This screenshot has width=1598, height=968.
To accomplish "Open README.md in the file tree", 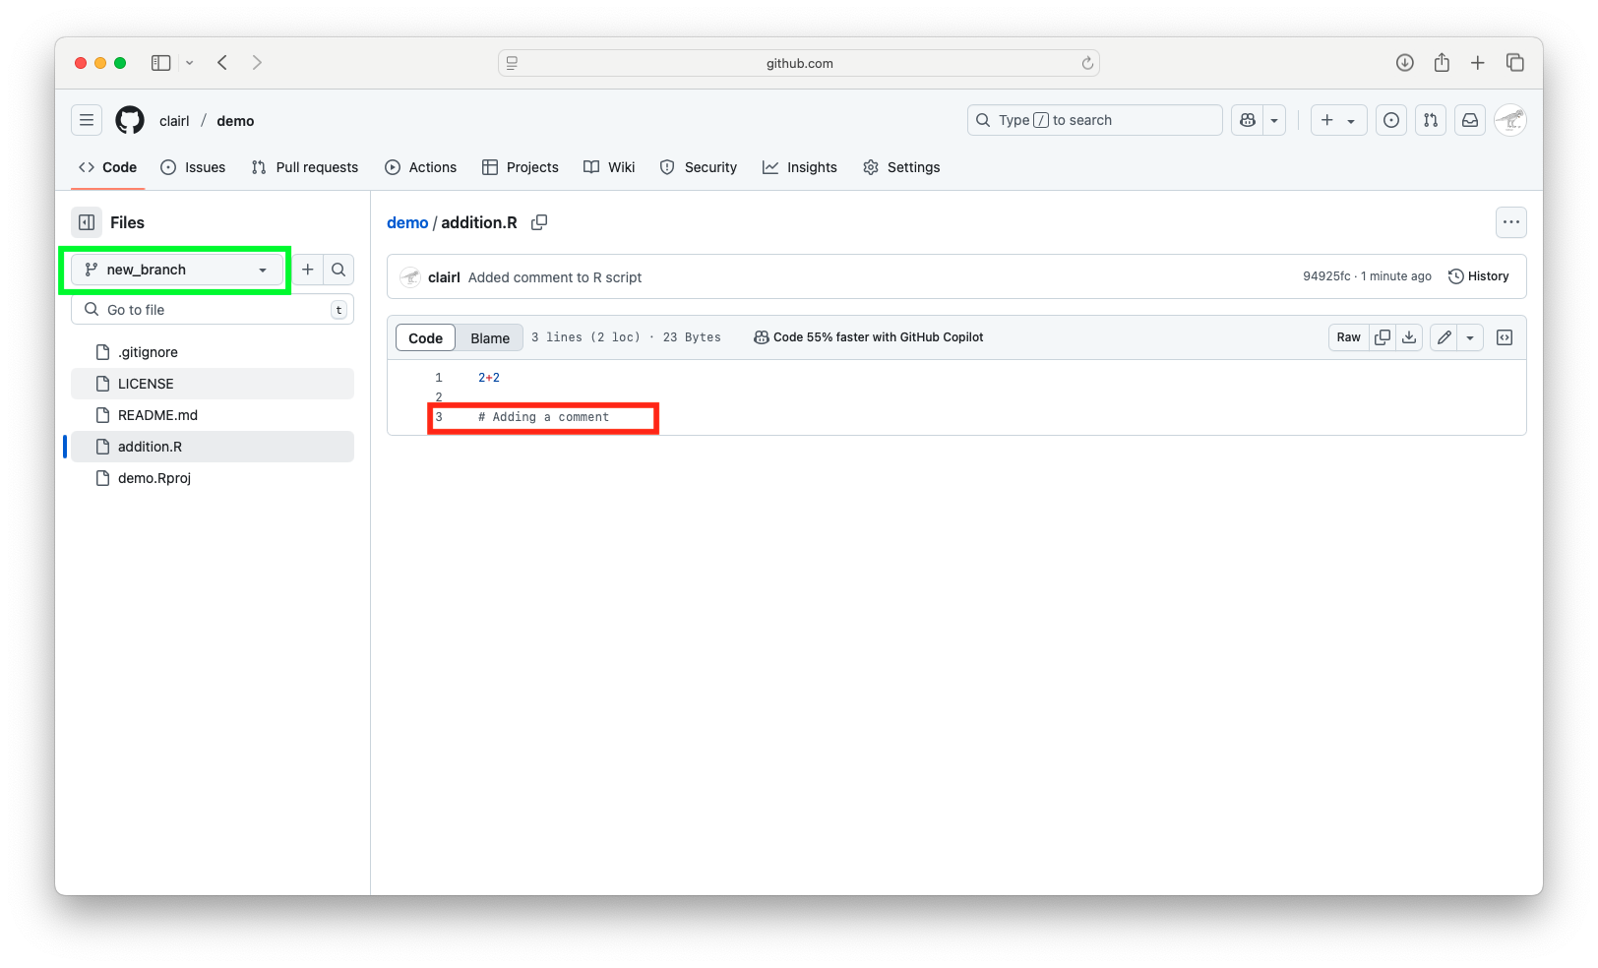I will click(157, 415).
